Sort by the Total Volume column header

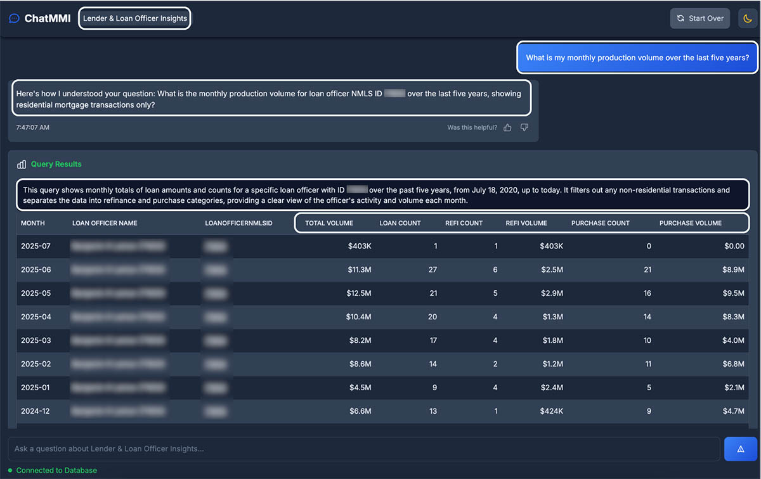(x=329, y=223)
